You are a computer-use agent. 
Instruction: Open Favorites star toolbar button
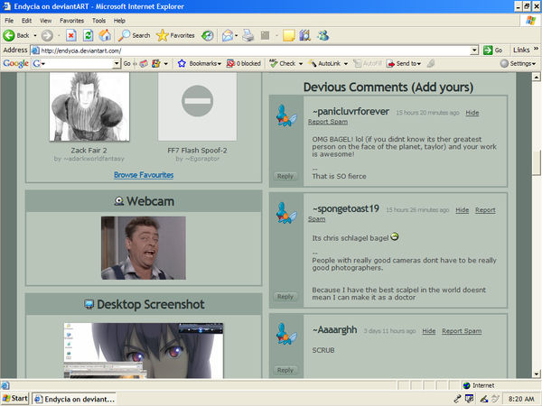click(x=175, y=35)
